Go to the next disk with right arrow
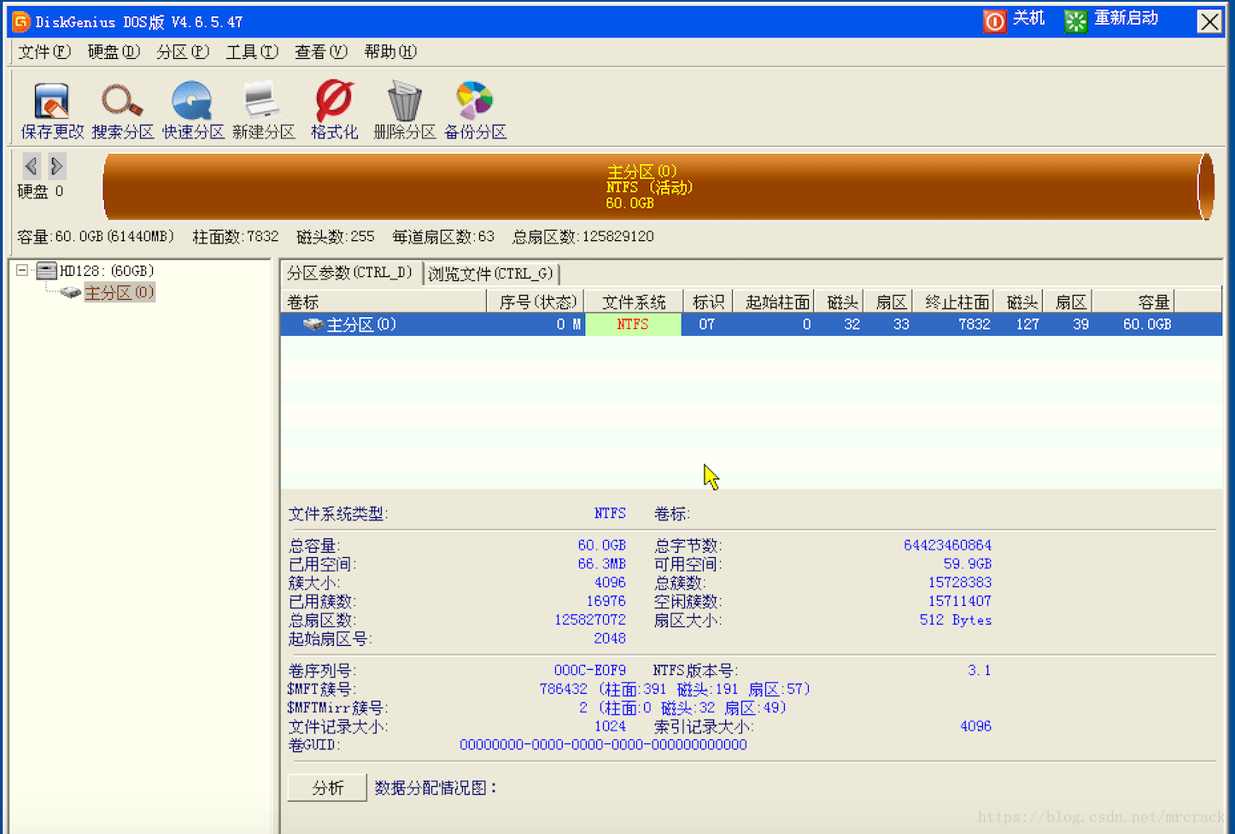Screen dimensions: 1235x834 (x=56, y=166)
